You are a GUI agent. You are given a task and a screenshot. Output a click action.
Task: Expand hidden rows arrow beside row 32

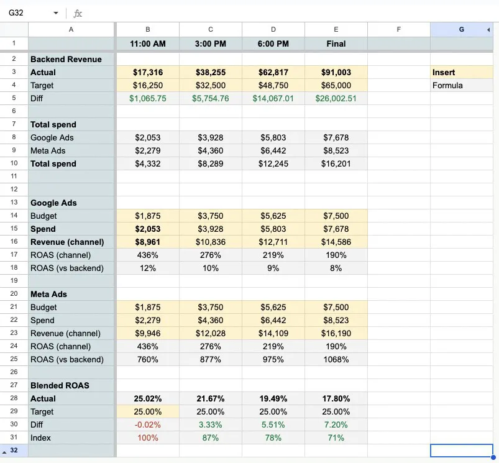(x=4, y=452)
